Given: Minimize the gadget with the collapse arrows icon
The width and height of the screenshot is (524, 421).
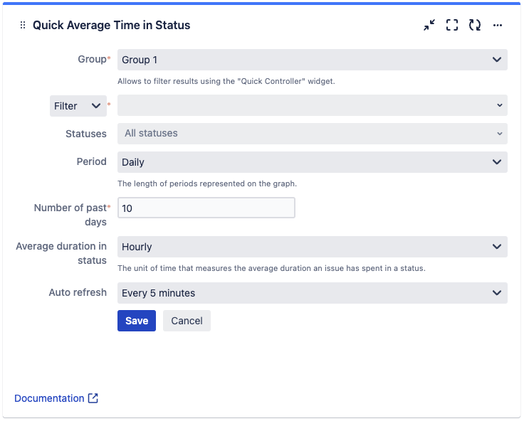Looking at the screenshot, I should (429, 26).
